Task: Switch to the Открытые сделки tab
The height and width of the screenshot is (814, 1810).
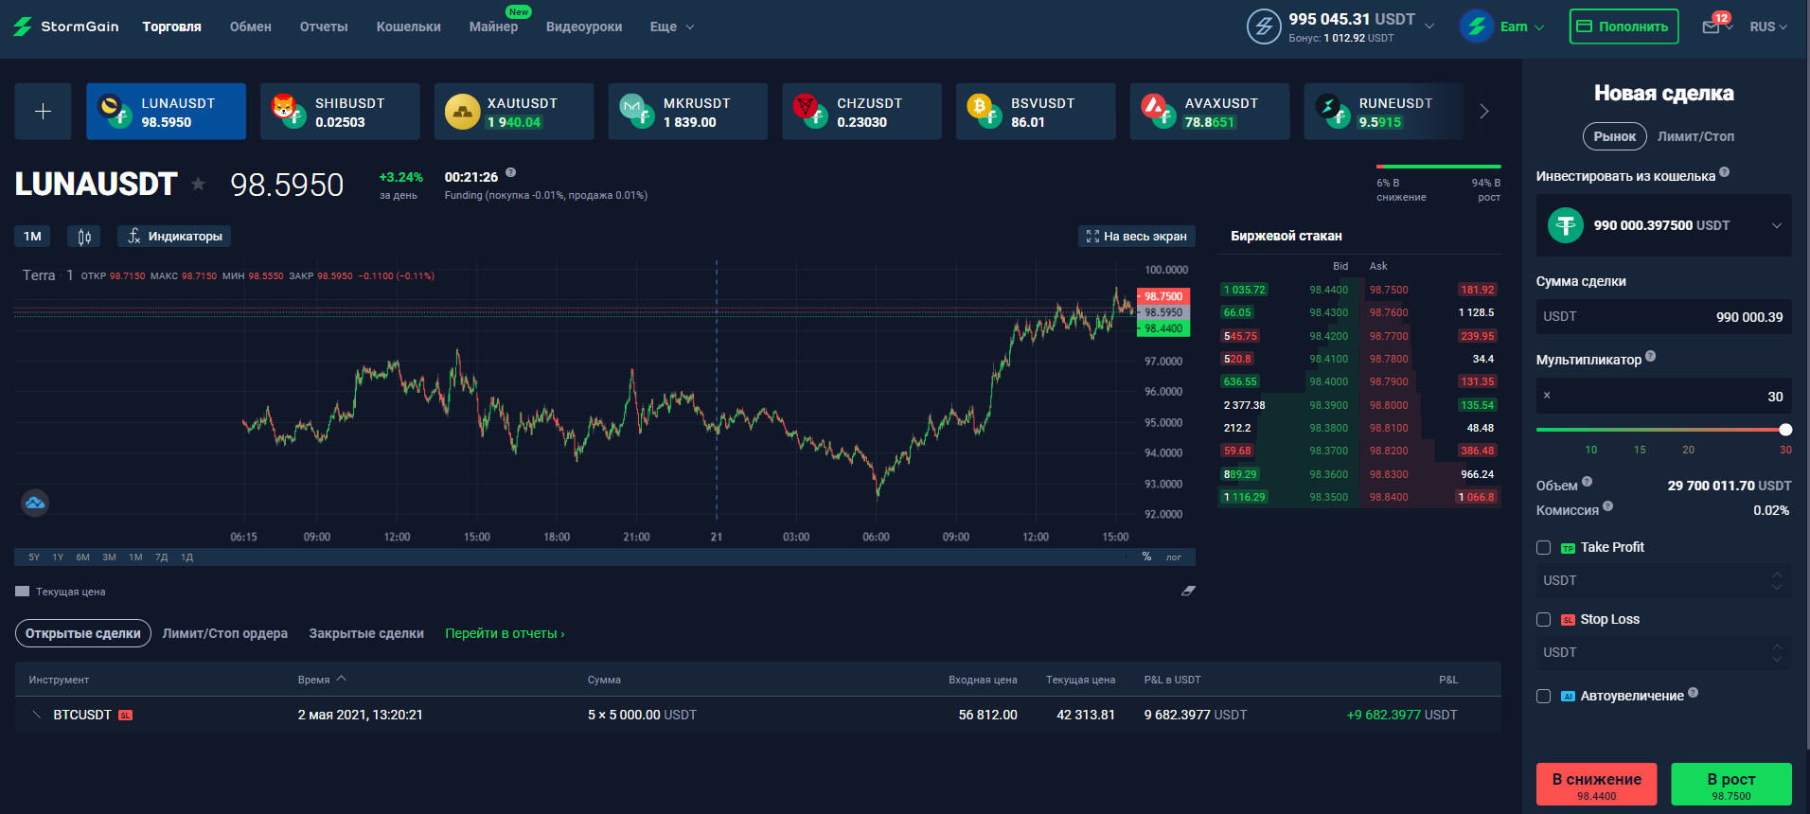Action: (x=83, y=633)
